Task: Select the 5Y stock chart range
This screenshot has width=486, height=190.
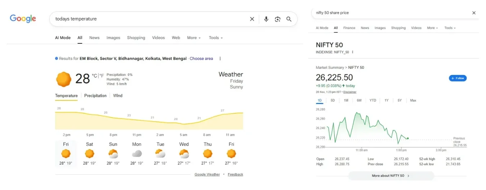Action: pyautogui.click(x=400, y=100)
